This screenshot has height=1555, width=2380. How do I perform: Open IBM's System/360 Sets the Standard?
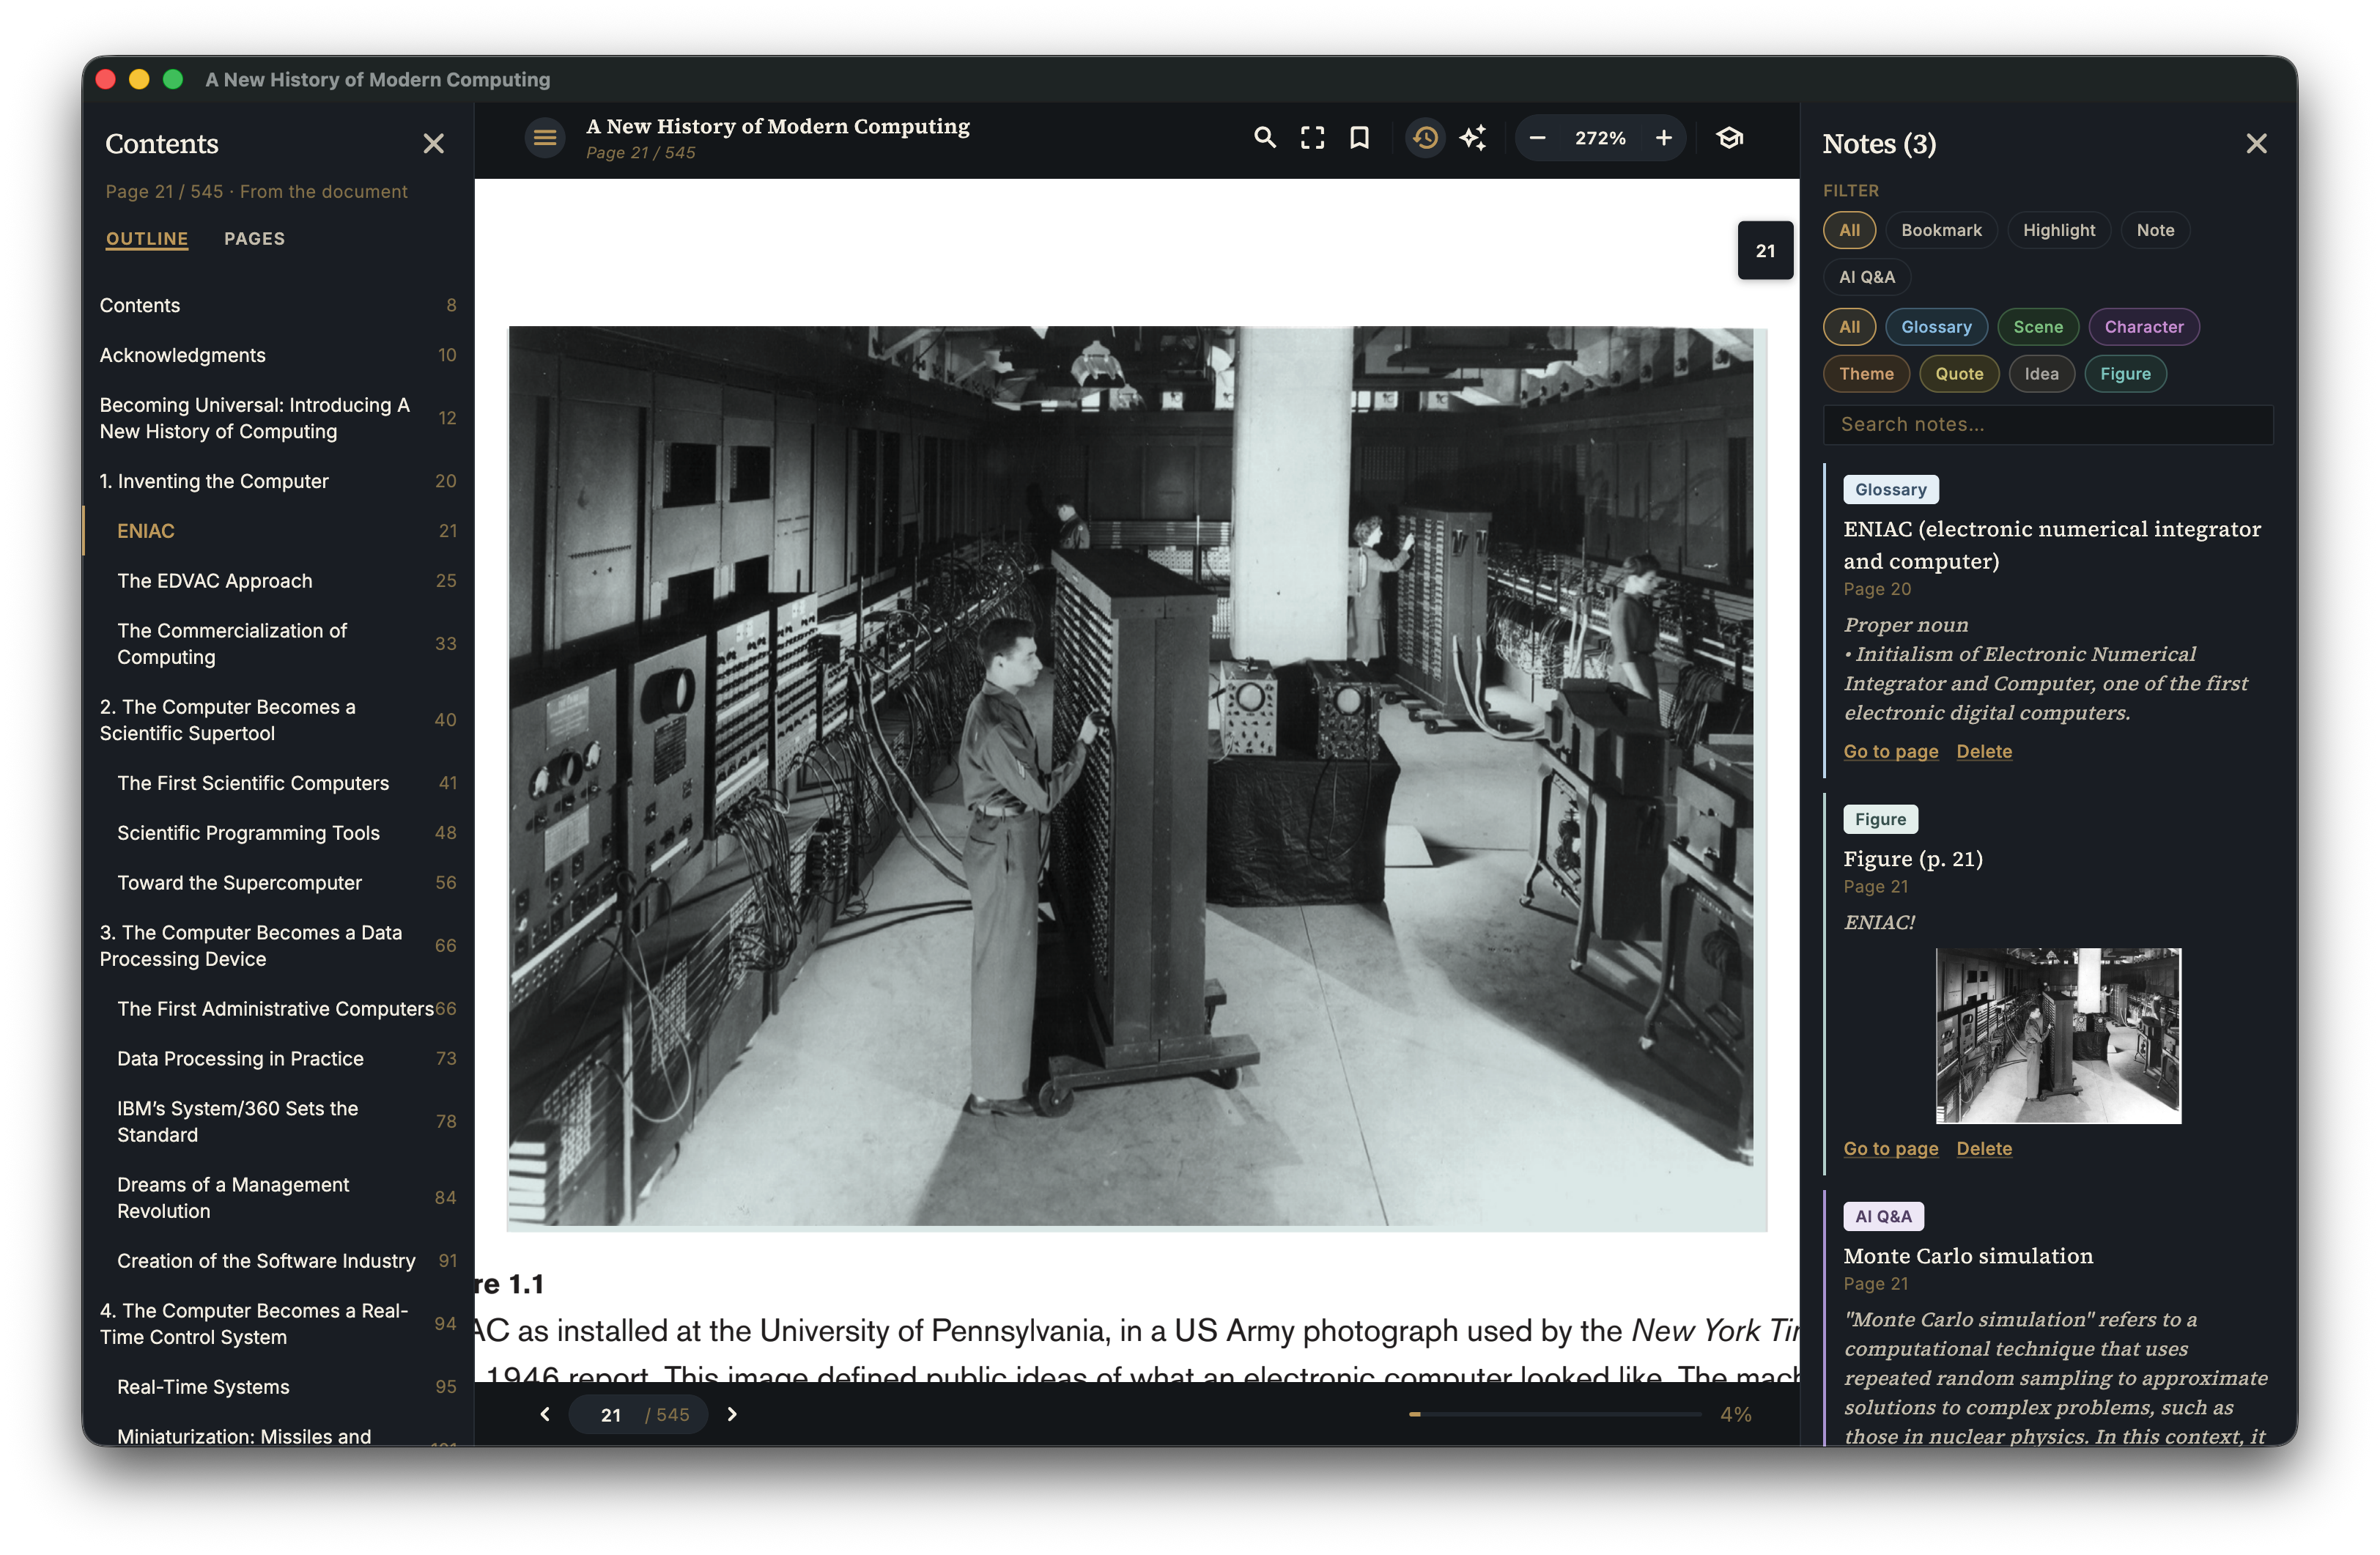[x=278, y=1122]
